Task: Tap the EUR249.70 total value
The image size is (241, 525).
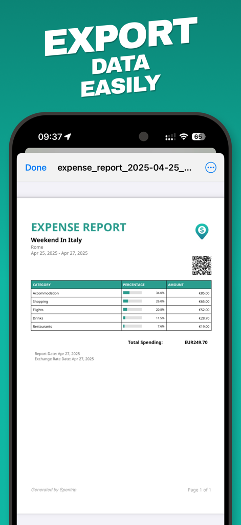Action: [196, 342]
